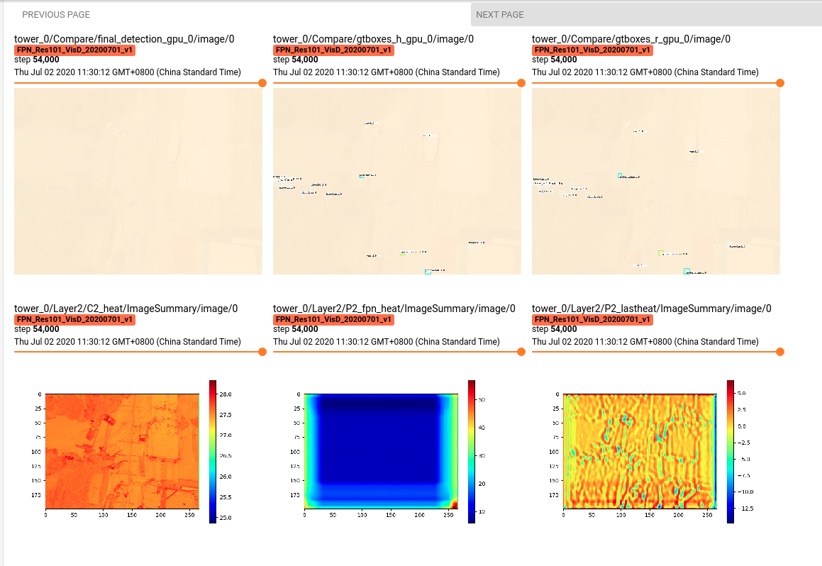The width and height of the screenshot is (822, 566).
Task: Click the step slider dot on C2_heat card
Action: pyautogui.click(x=262, y=351)
